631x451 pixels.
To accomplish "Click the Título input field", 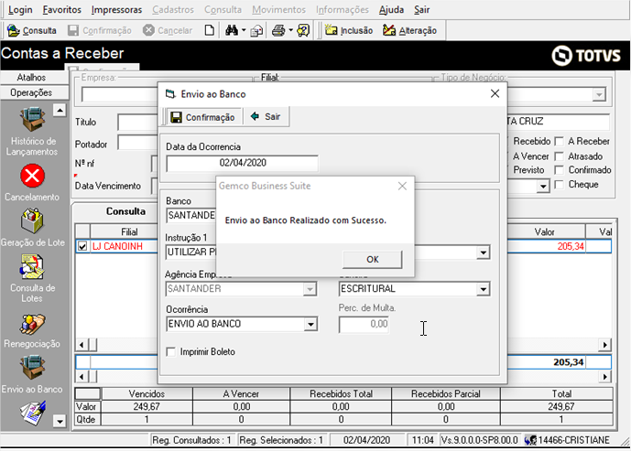I will click(x=137, y=123).
